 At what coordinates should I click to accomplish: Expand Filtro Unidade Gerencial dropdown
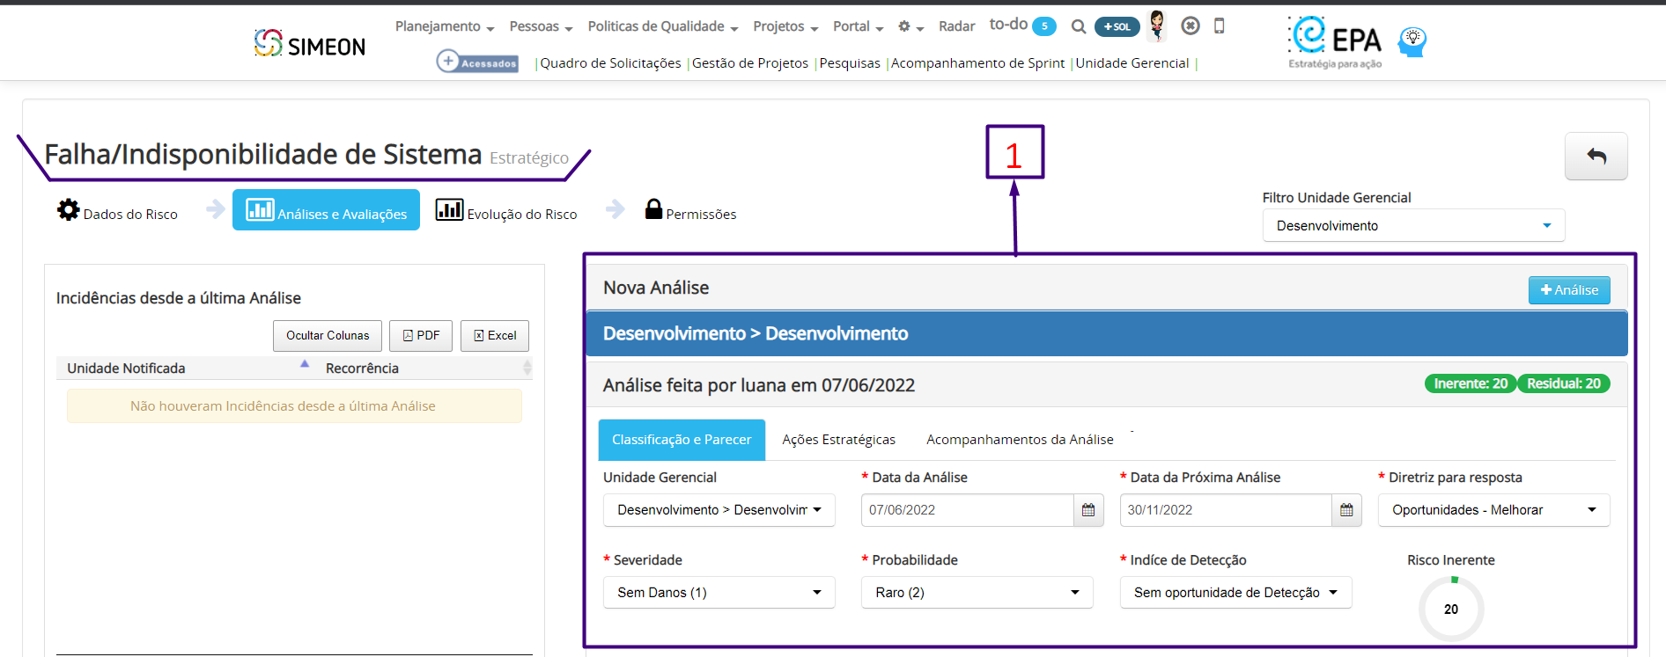click(1413, 226)
